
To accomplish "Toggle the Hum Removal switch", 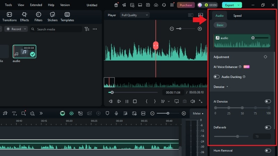I will point(268,150).
